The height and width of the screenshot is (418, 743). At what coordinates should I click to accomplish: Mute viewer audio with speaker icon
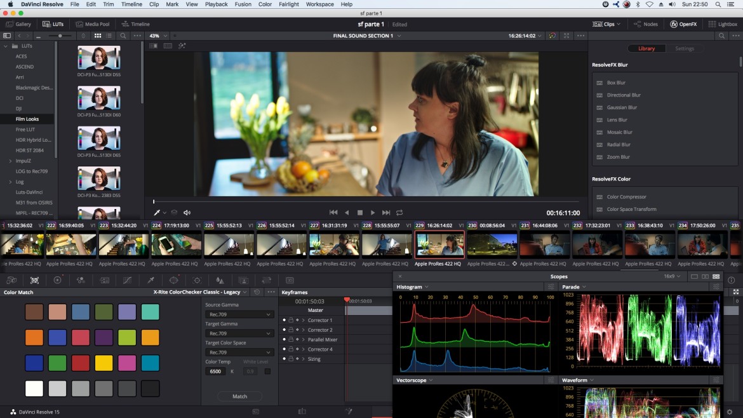click(187, 213)
